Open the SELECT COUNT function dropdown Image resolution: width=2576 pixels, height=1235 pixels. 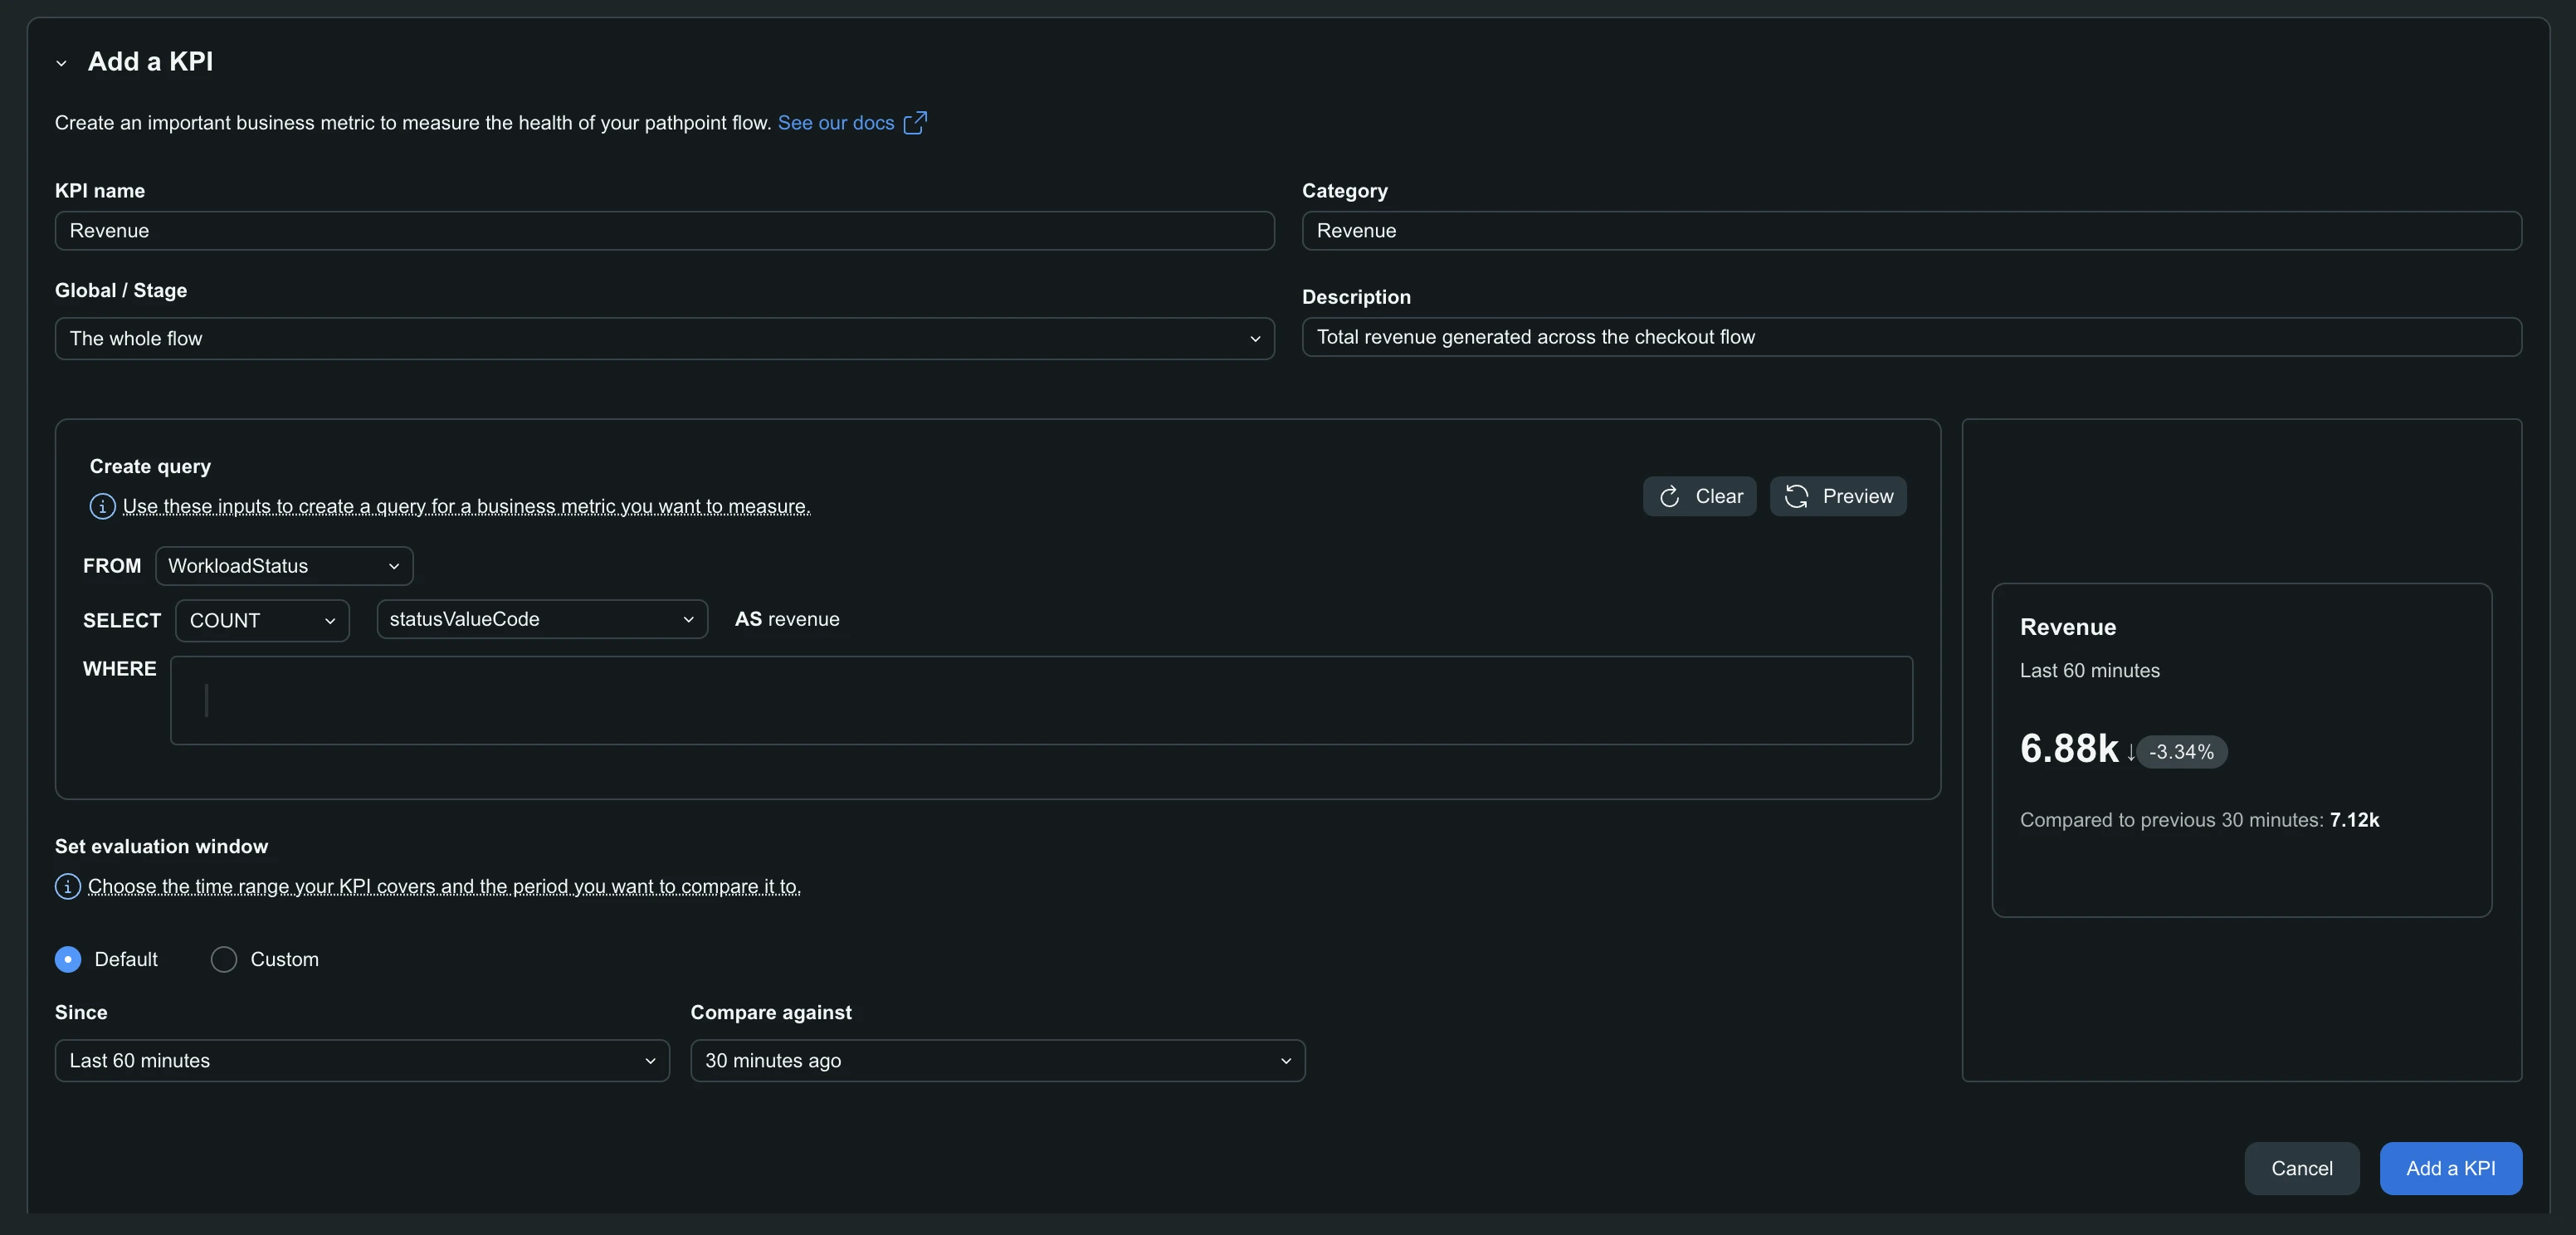pyautogui.click(x=262, y=621)
